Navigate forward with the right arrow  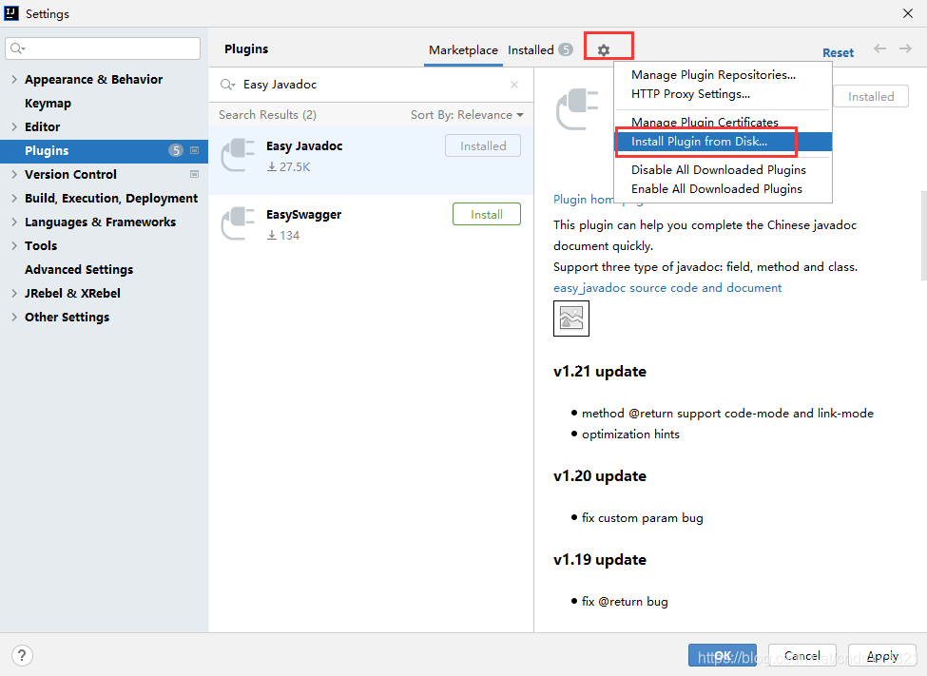pos(905,48)
